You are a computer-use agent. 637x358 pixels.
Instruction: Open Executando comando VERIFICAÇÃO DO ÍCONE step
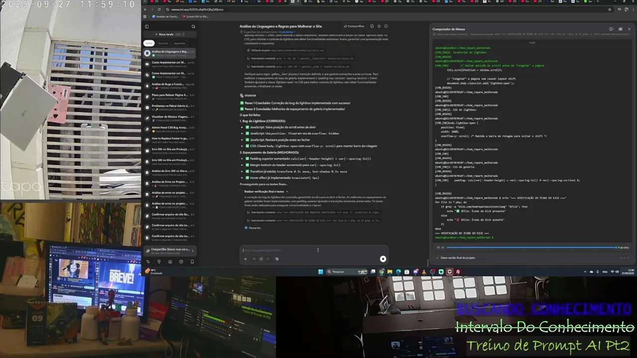pos(314,220)
